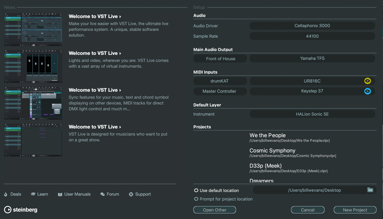Open Sample Rate dropdown showing 44100
The image size is (383, 219).
(x=312, y=36)
